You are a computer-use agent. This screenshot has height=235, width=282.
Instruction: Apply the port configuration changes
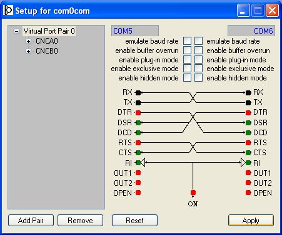[251, 221]
